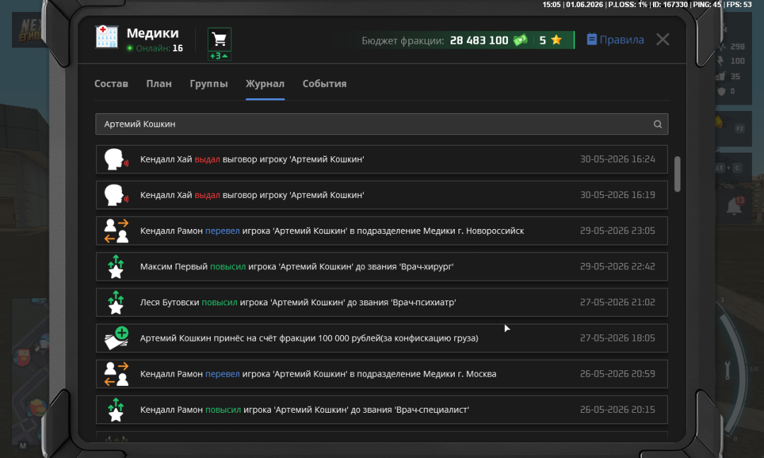
Task: Click the timestamp 27-05-2026 18:05
Action: 618,339
